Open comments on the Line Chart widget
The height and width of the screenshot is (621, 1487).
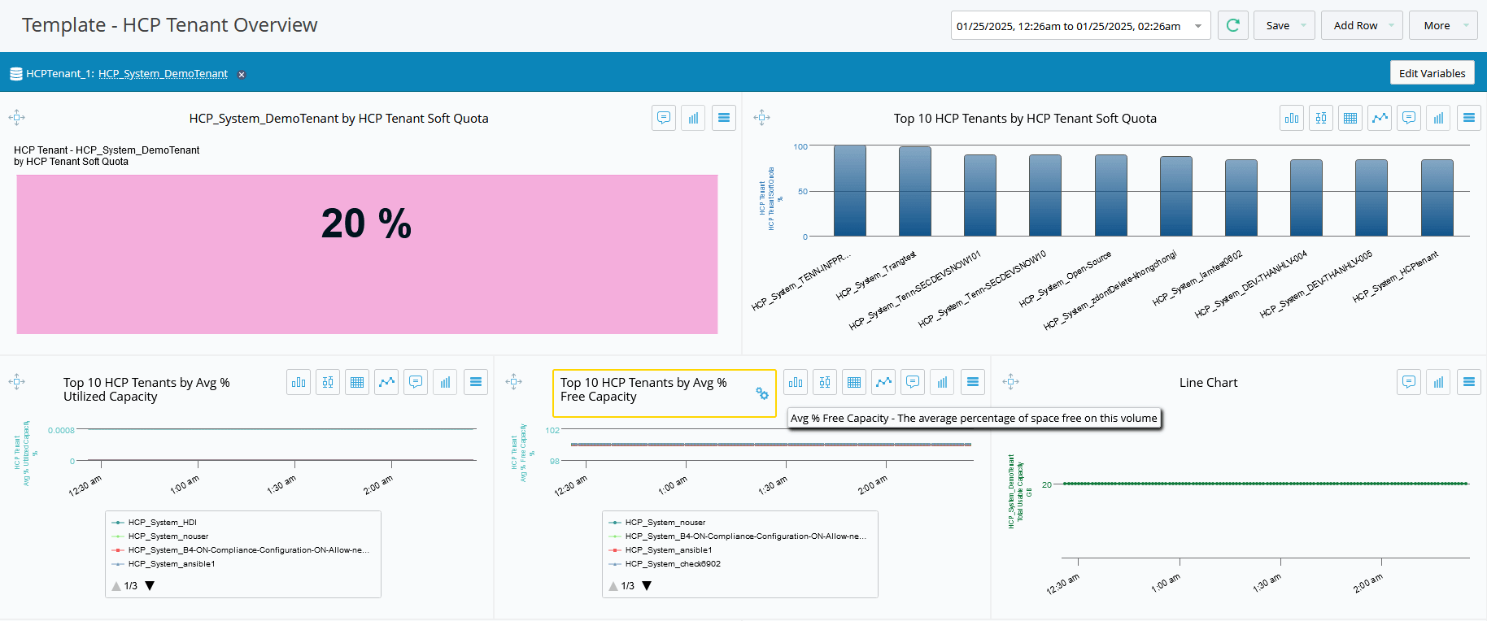pyautogui.click(x=1409, y=382)
